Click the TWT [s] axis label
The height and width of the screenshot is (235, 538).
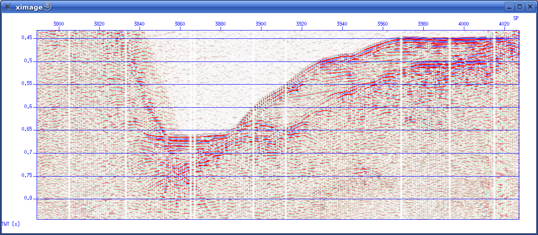(x=11, y=224)
